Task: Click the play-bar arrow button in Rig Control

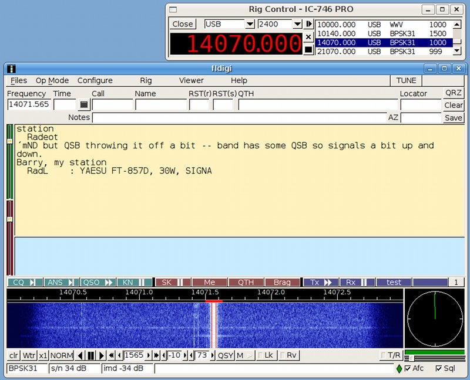Action: pos(308,24)
